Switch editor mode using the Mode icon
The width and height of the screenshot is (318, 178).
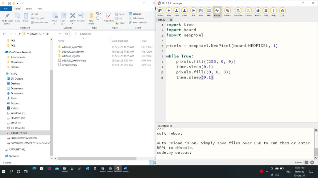pos(160,11)
